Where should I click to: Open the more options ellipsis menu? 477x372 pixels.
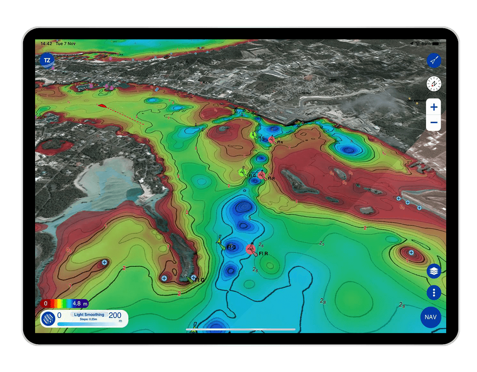(x=433, y=292)
